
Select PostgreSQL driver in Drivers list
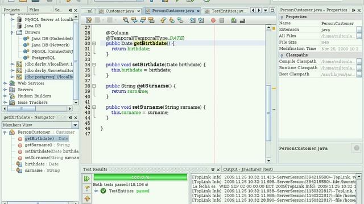[43, 58]
